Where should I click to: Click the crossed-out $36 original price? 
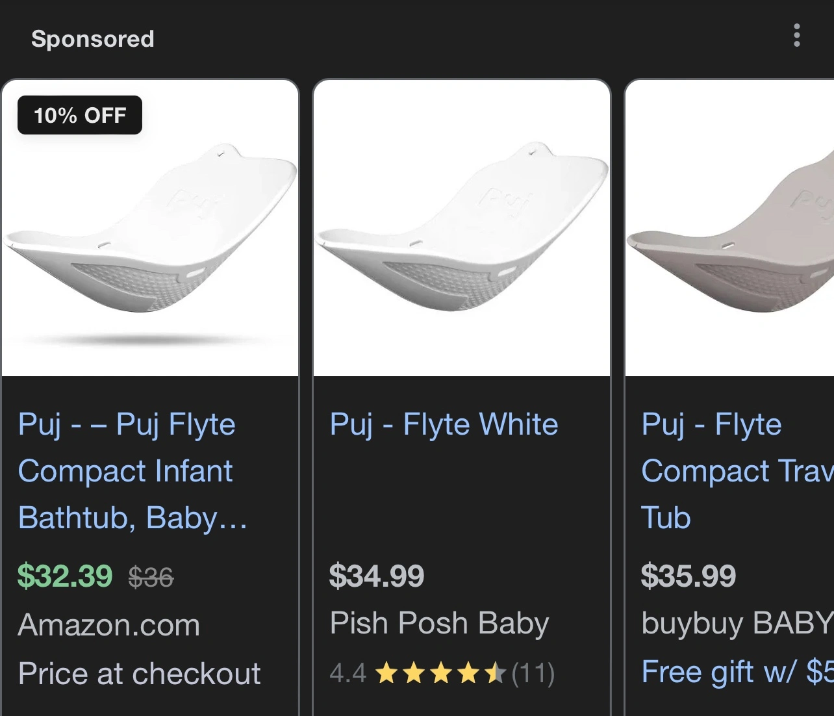point(151,577)
